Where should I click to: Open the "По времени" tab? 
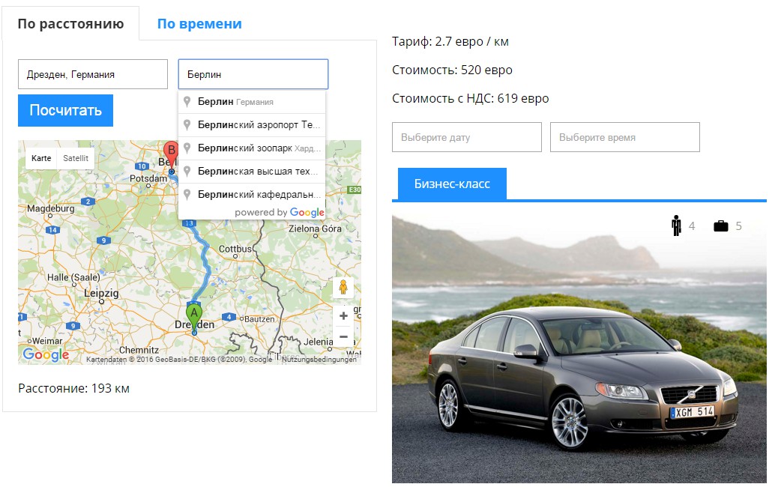[x=199, y=24]
